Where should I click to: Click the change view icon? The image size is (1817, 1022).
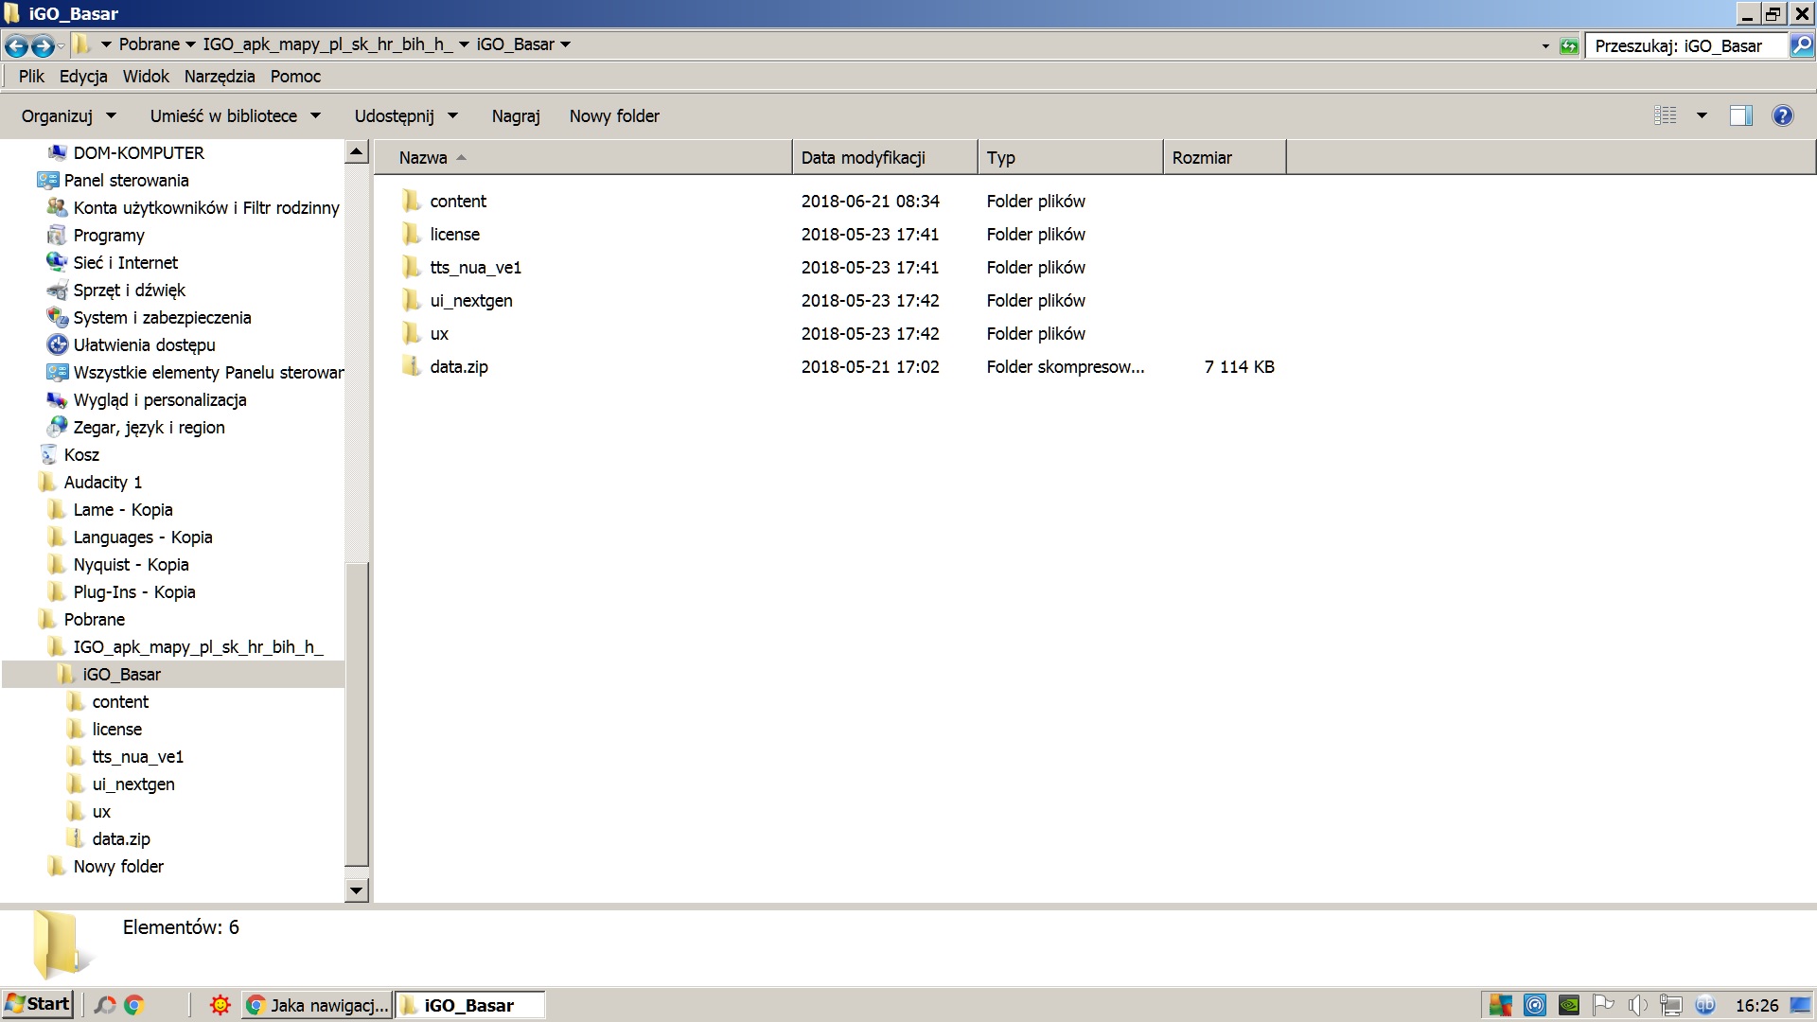coord(1666,115)
